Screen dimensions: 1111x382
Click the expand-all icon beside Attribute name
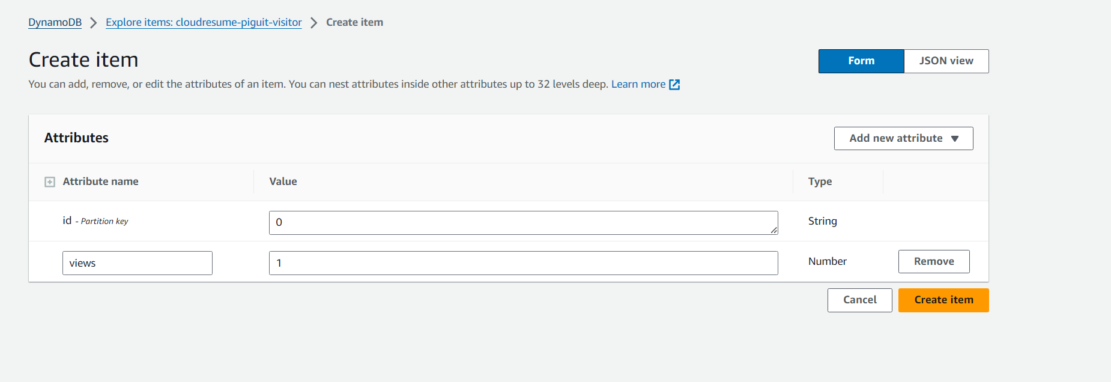point(50,182)
